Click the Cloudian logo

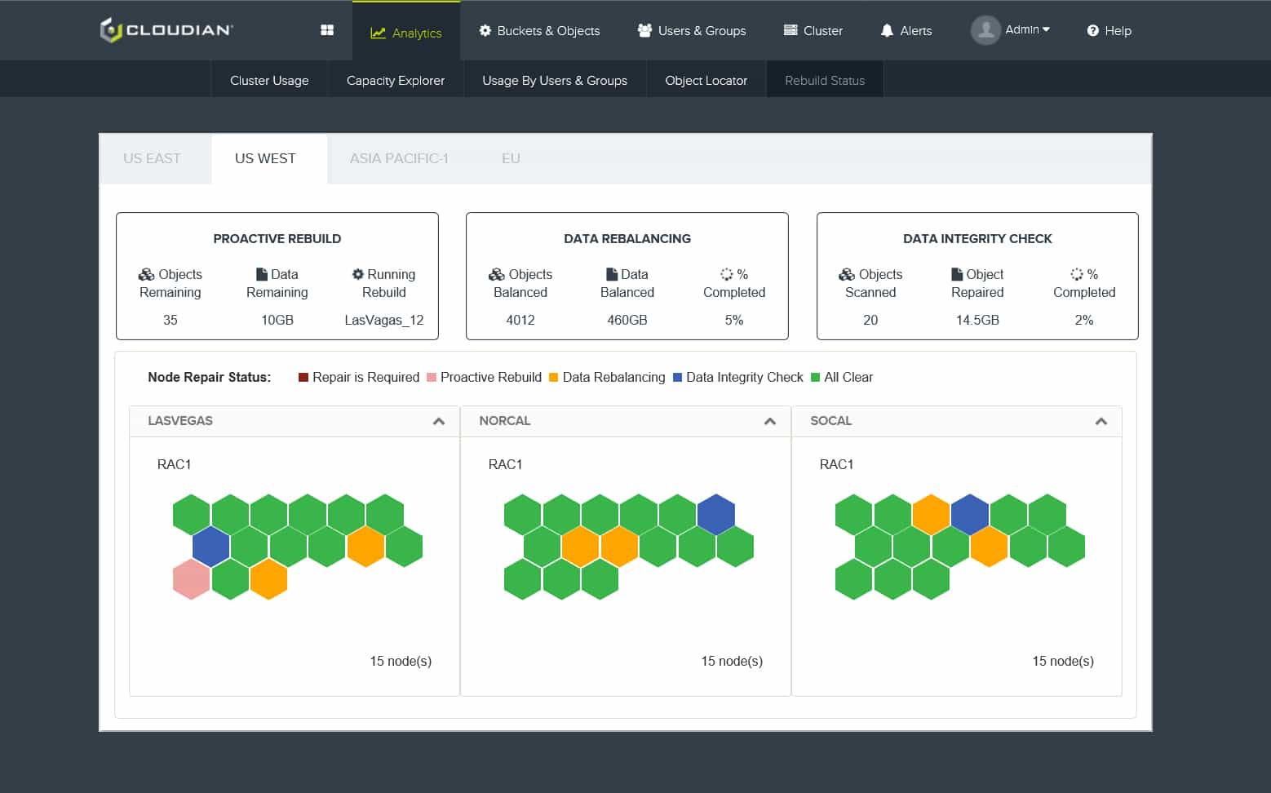point(166,30)
